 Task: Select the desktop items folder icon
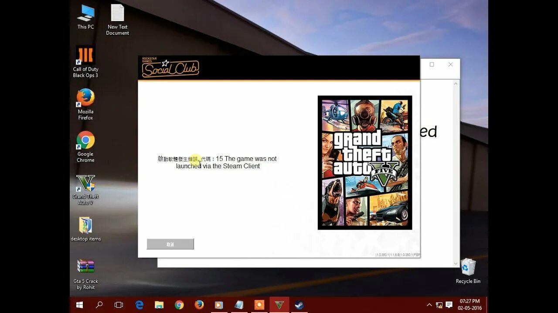[85, 229]
